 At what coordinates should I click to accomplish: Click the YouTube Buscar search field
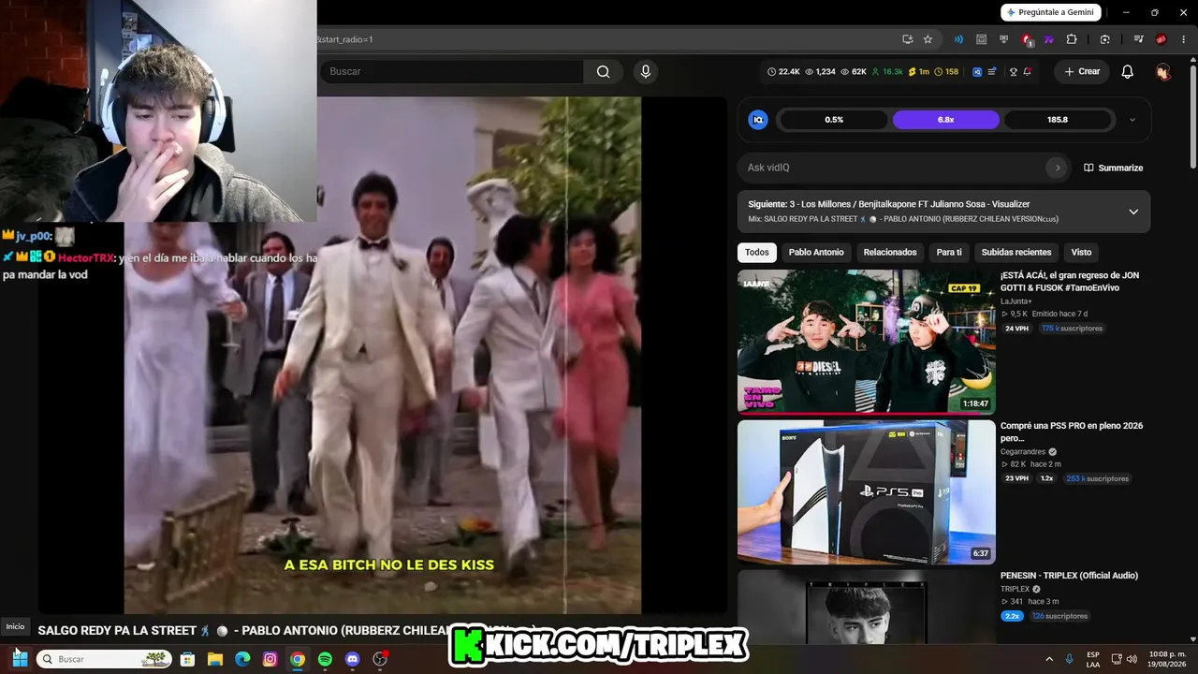[x=450, y=71]
